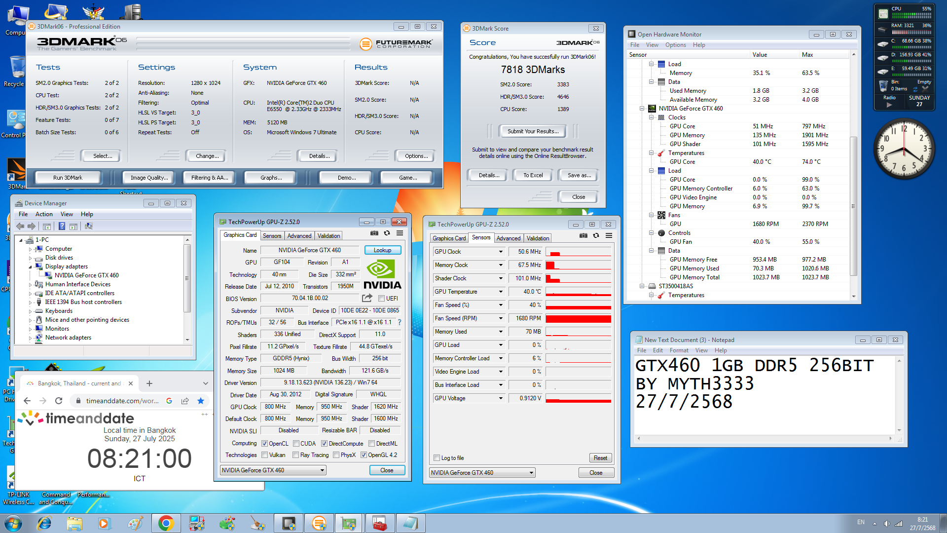Image resolution: width=947 pixels, height=533 pixels.
Task: Toggle the Vulkan checkbox
Action: pos(264,455)
